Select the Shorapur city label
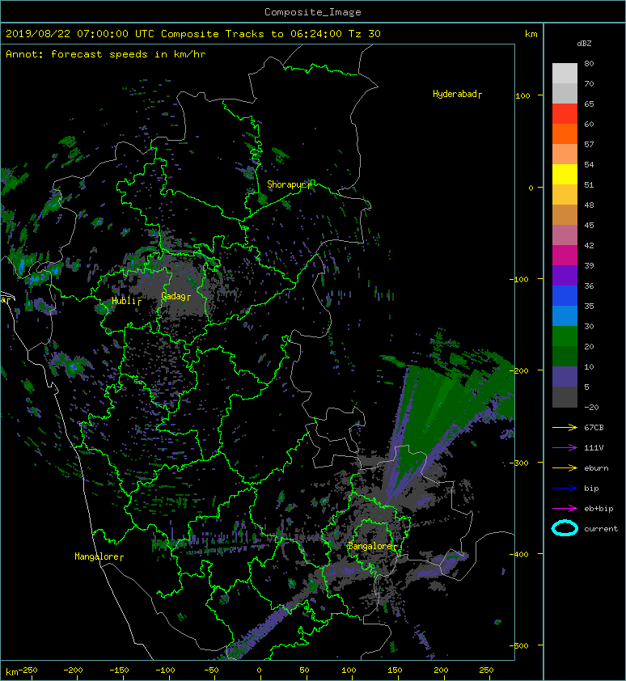 pos(289,184)
